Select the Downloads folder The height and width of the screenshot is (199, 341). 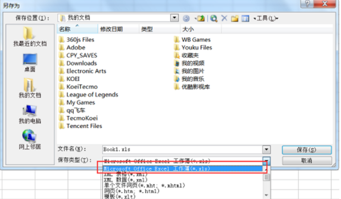tap(78, 63)
